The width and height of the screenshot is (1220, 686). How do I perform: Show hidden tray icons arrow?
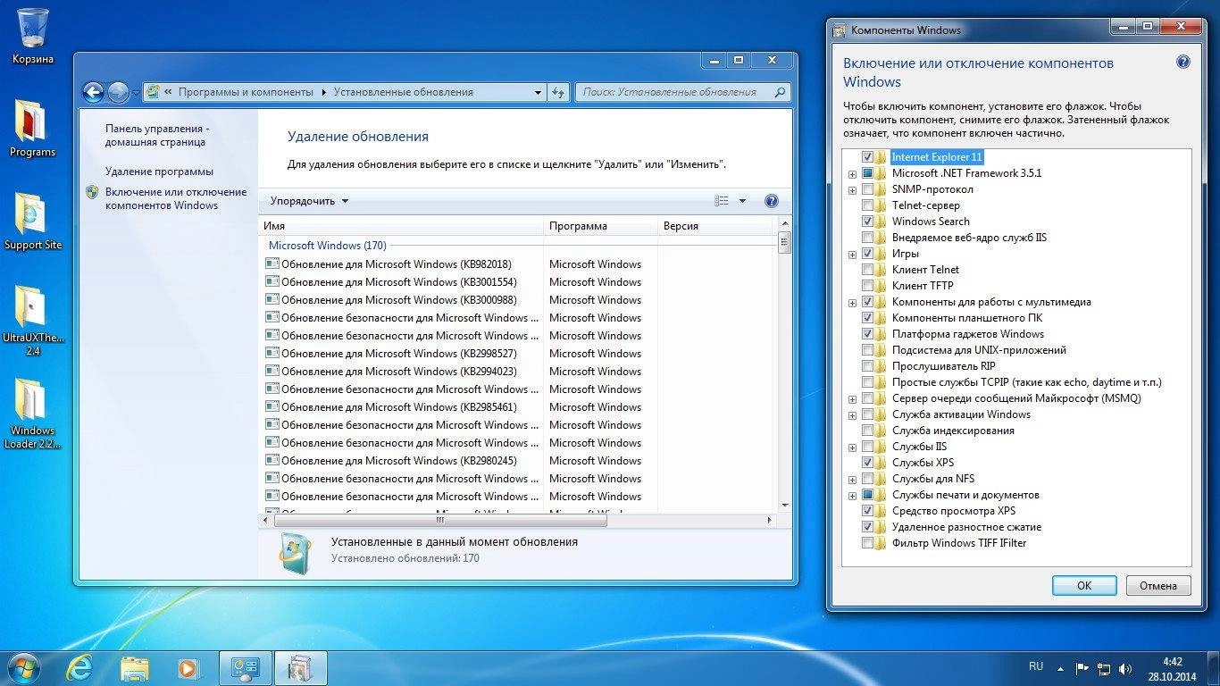pyautogui.click(x=1060, y=667)
